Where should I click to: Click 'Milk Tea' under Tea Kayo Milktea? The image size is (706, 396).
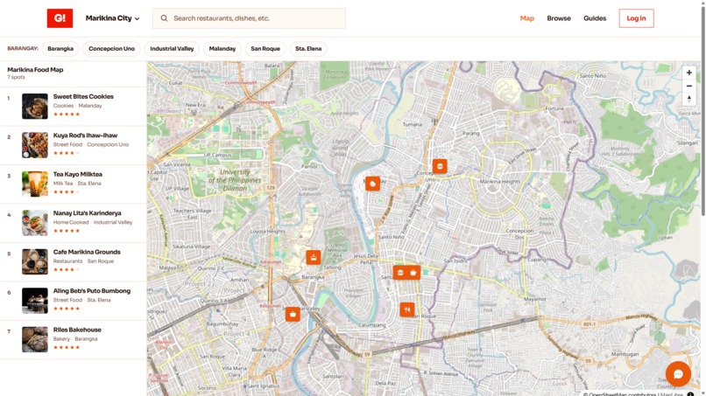tap(62, 184)
